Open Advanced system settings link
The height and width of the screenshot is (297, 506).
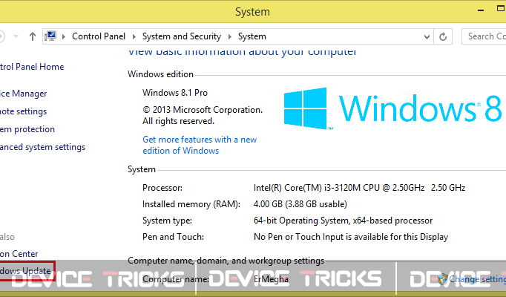coord(42,147)
